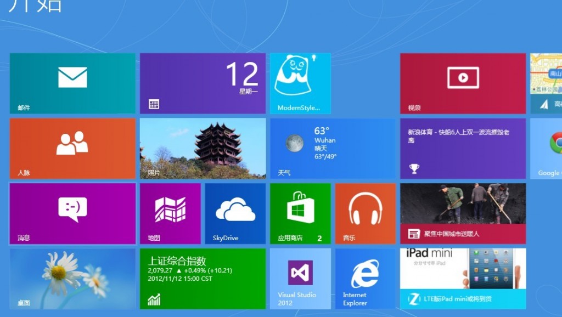The width and height of the screenshot is (562, 317).
Task: Click the small calendar grid icon
Action: pos(154,104)
